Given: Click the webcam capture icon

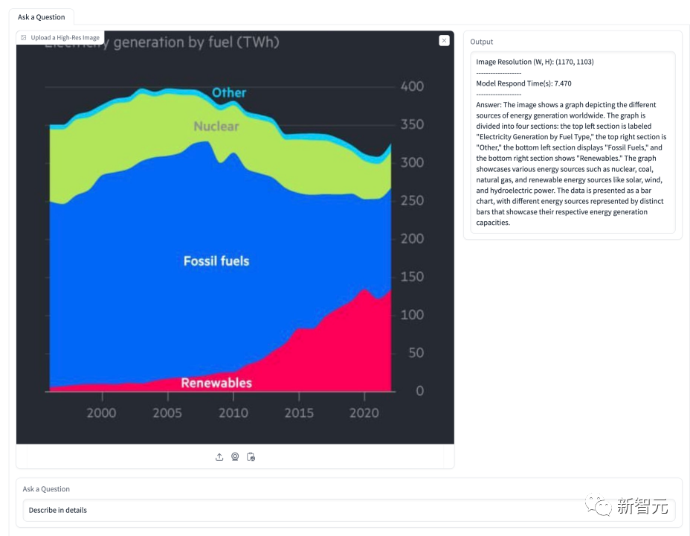Looking at the screenshot, I should (235, 457).
